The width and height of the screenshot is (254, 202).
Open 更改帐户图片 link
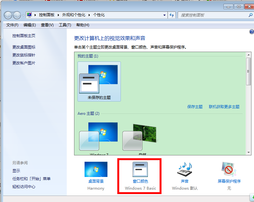tap(24, 63)
